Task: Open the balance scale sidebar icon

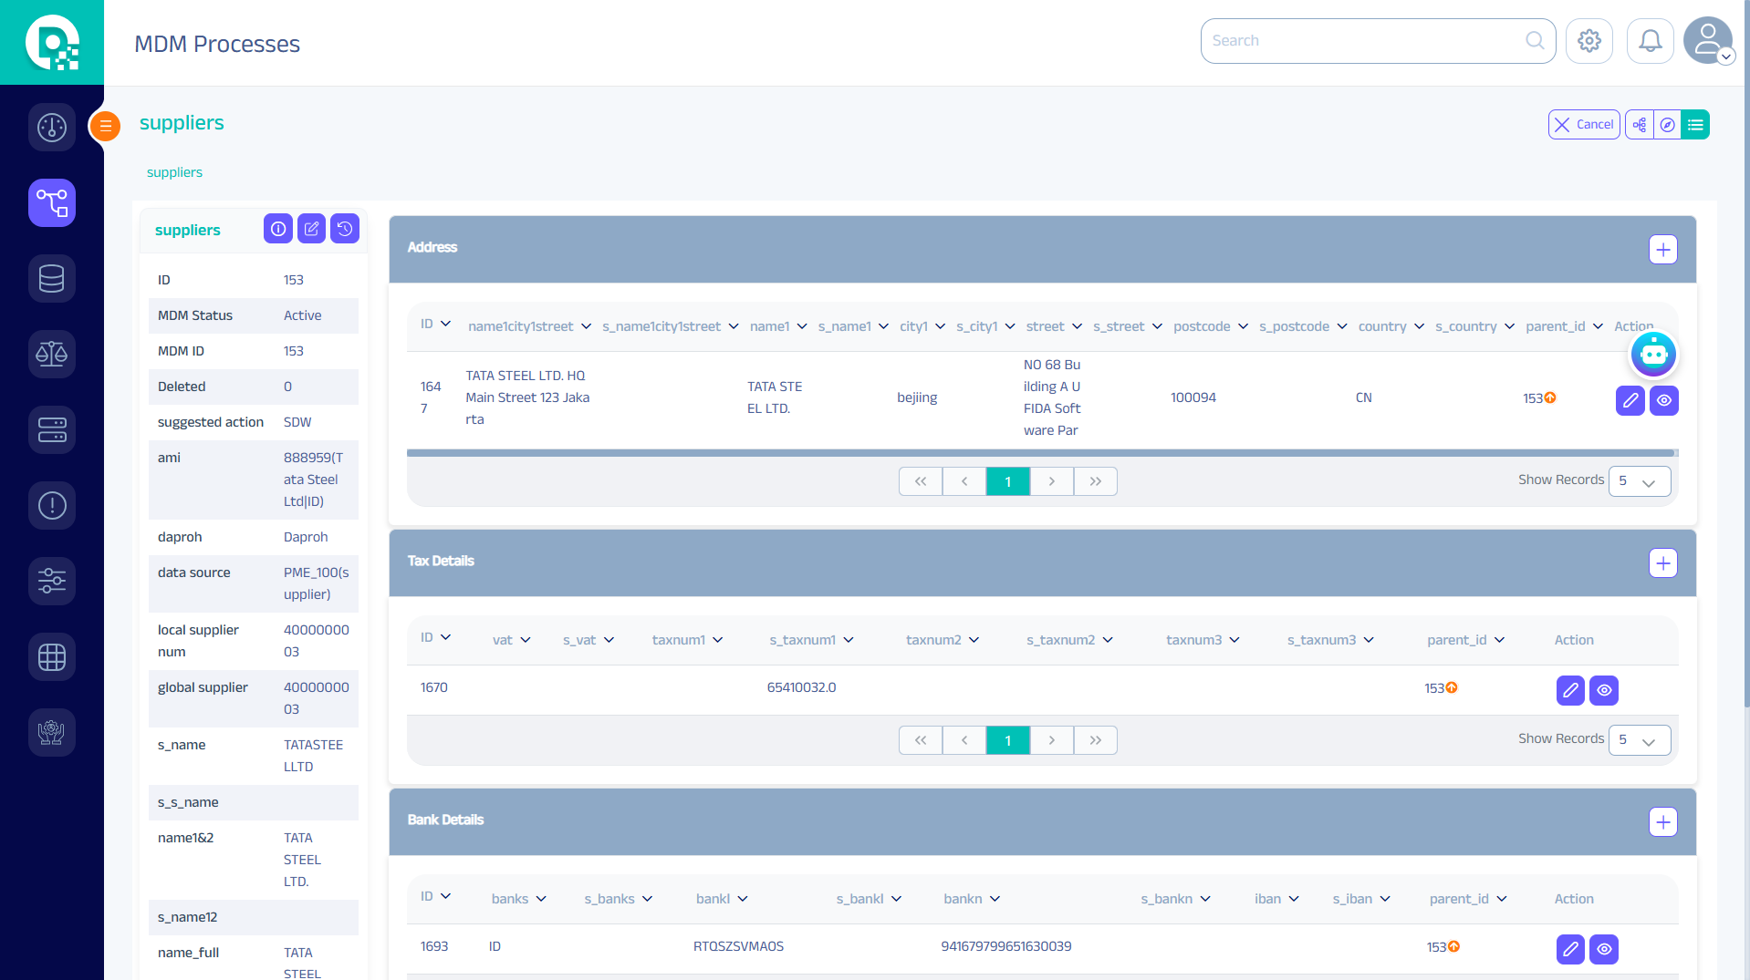Action: coord(52,354)
